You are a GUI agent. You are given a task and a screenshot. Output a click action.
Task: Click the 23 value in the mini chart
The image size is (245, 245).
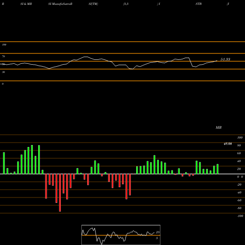158,232
